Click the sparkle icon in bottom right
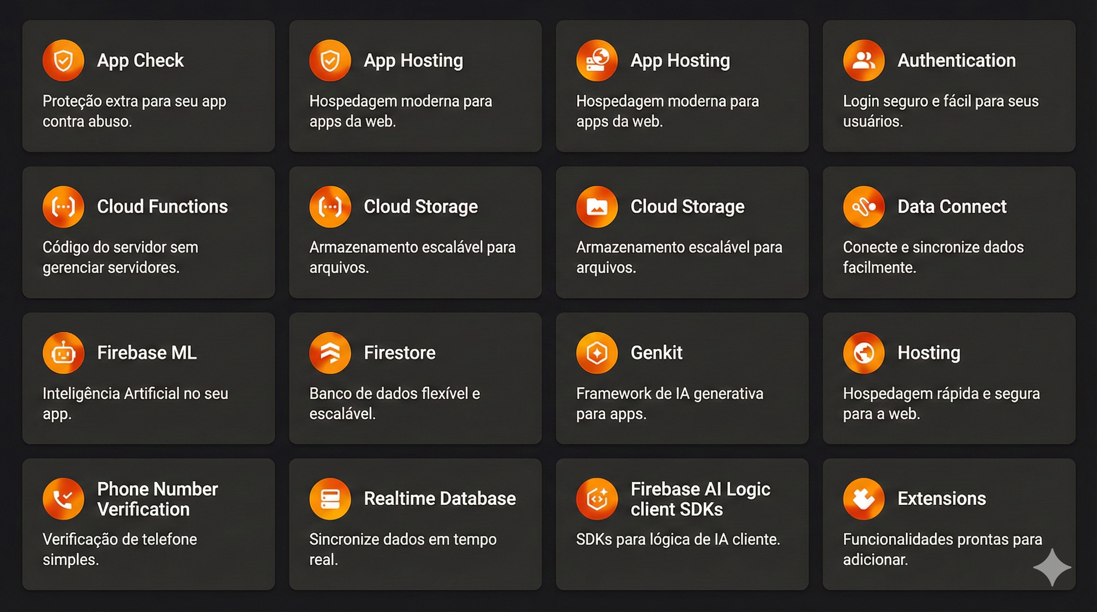 [1052, 567]
